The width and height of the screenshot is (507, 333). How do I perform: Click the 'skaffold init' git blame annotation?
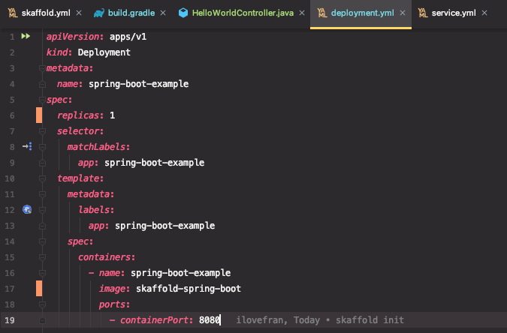(370, 320)
